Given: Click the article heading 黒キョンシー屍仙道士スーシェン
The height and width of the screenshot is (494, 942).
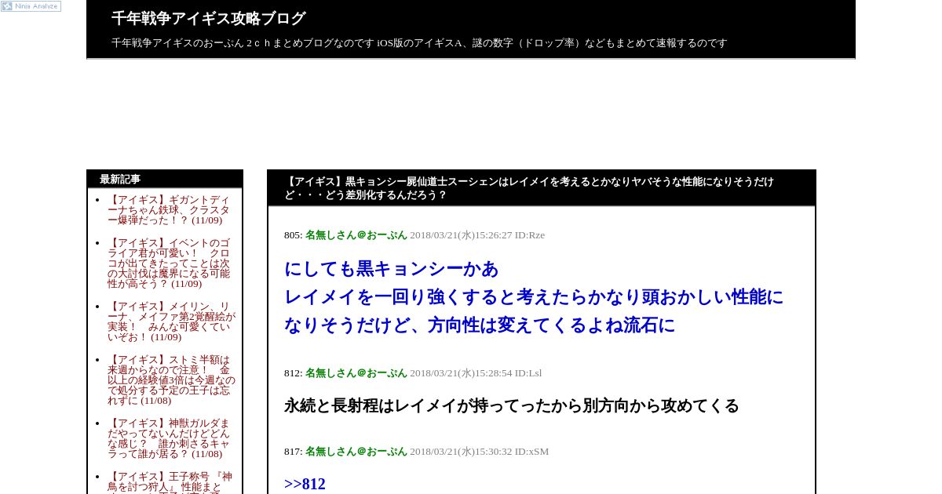Looking at the screenshot, I should (x=528, y=188).
